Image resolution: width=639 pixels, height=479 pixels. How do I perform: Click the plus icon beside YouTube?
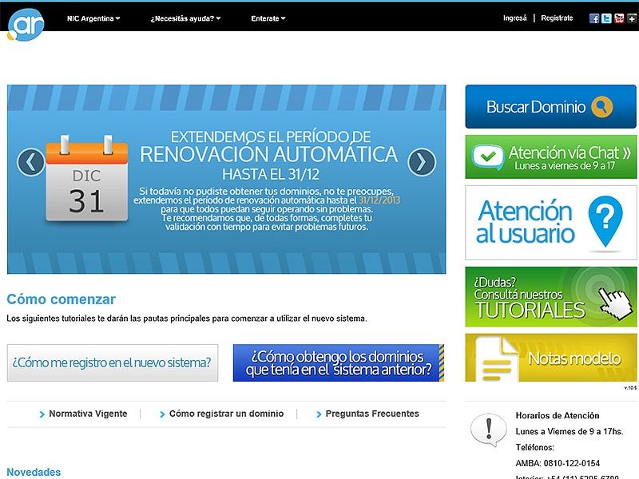632,18
